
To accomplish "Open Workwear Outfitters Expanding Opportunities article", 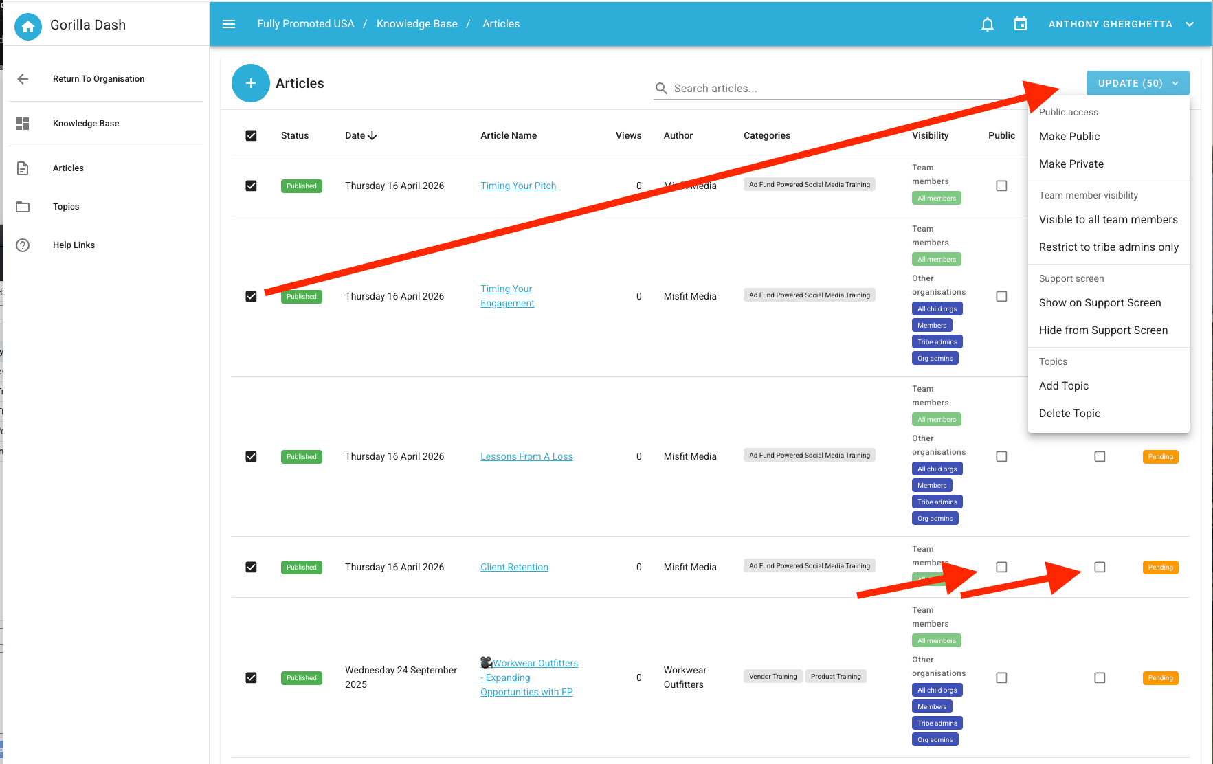I will (x=529, y=677).
